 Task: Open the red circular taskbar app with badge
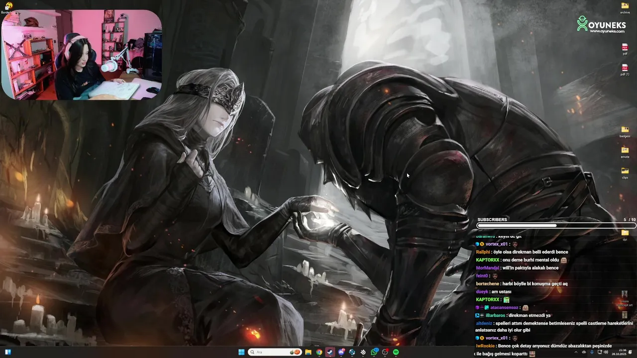click(385, 352)
